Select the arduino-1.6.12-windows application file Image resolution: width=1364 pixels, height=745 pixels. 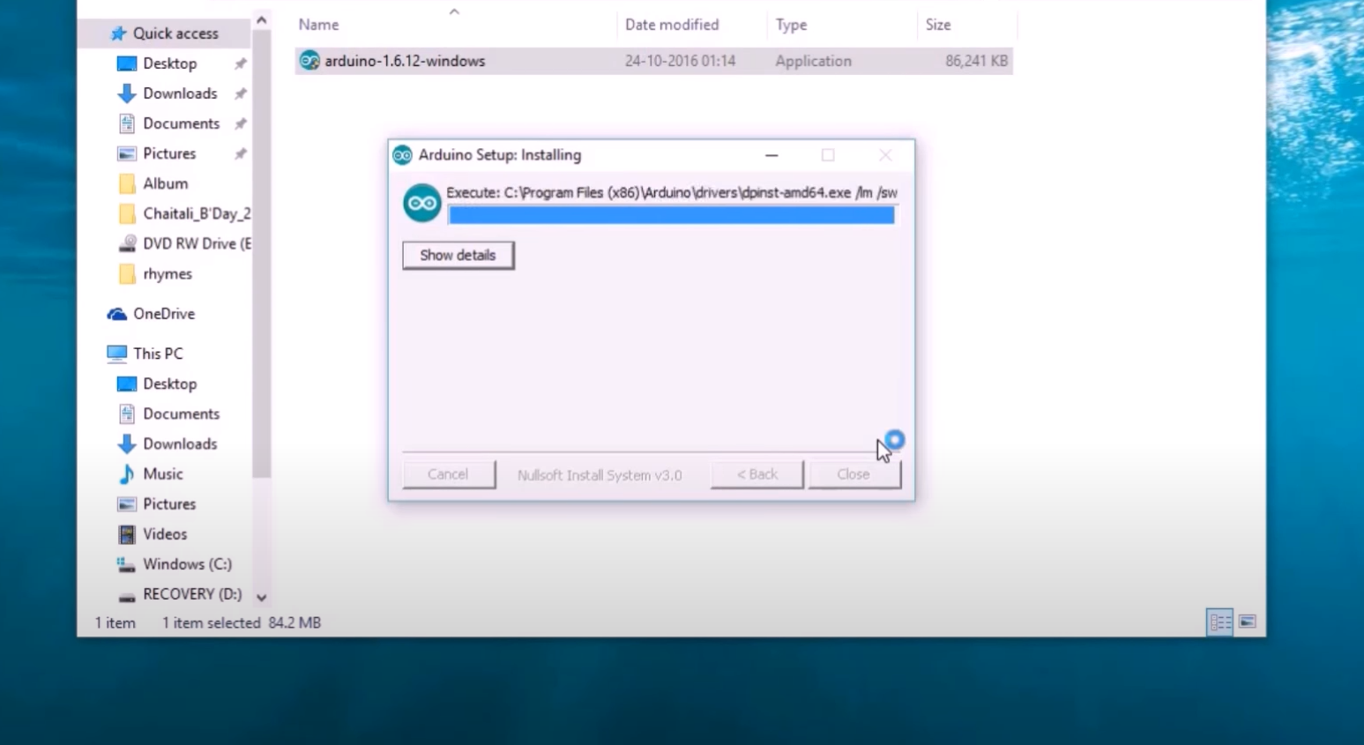point(404,61)
